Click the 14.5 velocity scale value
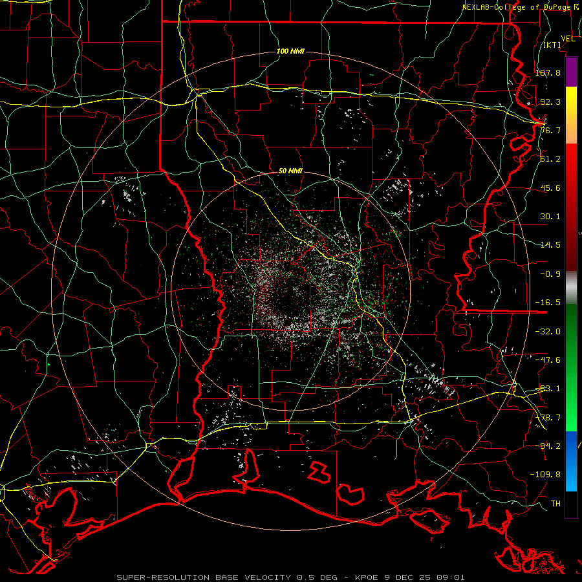Screen dimensions: 582x582 point(550,245)
